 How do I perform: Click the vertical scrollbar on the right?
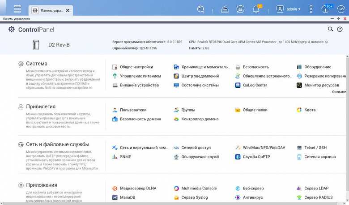347,111
